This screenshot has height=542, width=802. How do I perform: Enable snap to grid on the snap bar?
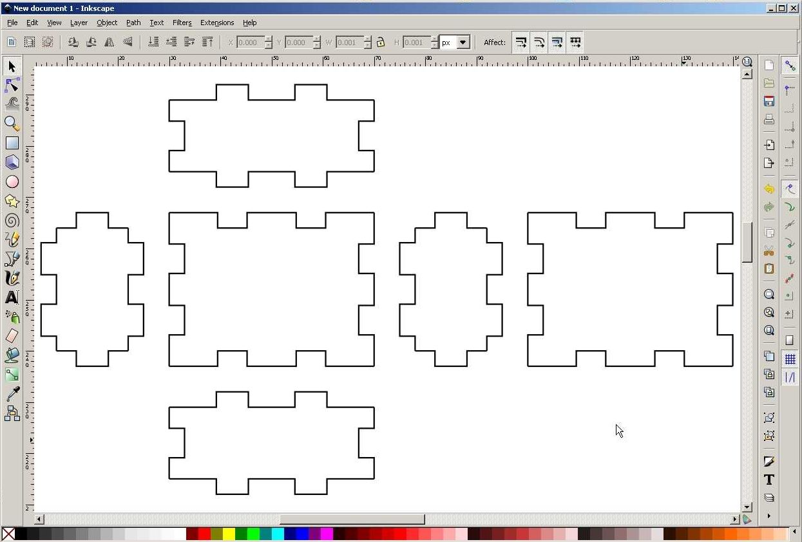[790, 359]
